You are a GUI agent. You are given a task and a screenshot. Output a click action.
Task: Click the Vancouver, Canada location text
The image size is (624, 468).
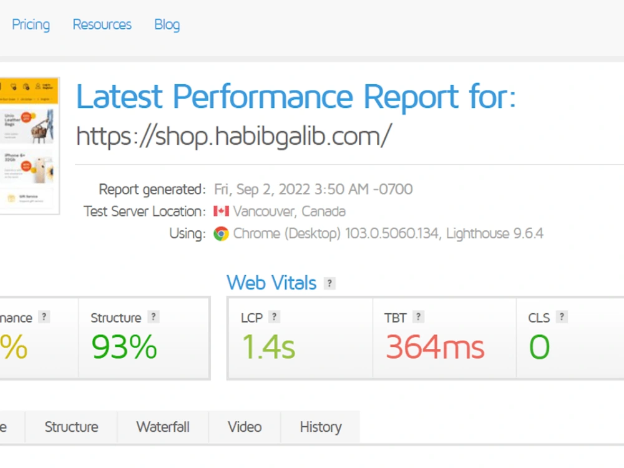pos(290,212)
